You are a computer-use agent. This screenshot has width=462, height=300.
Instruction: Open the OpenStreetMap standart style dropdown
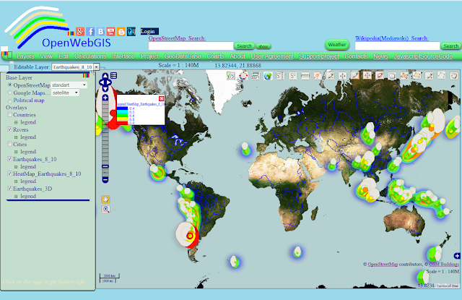coord(69,85)
